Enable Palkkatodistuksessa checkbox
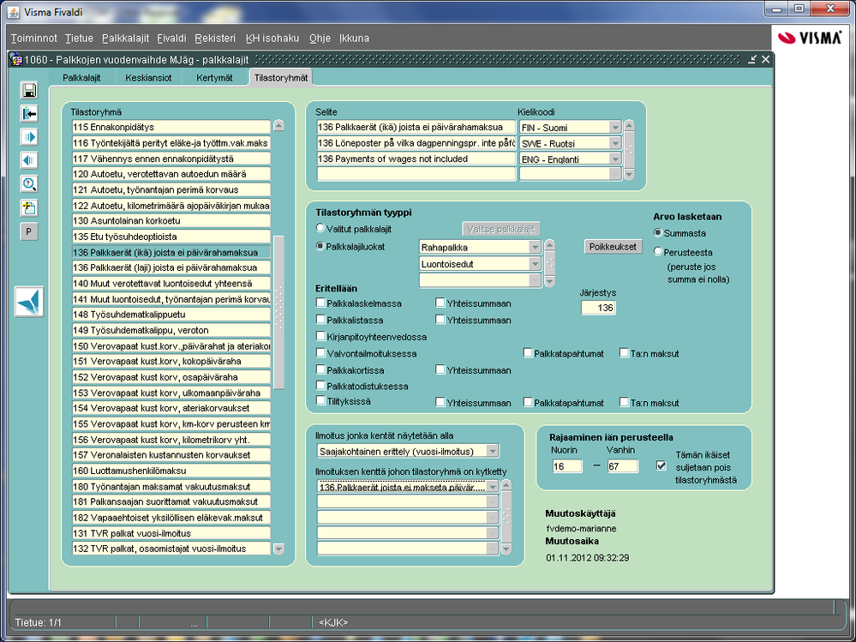Image resolution: width=856 pixels, height=642 pixels. click(321, 386)
